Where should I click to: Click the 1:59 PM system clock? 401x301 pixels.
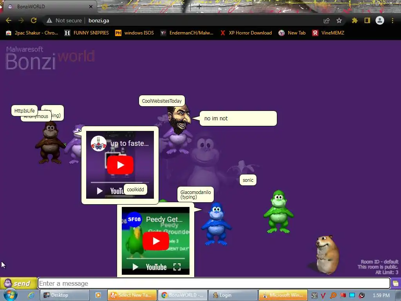tap(381, 296)
